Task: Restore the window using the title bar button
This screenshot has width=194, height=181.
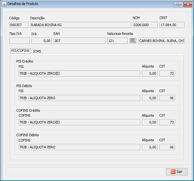Action: coord(178,4)
